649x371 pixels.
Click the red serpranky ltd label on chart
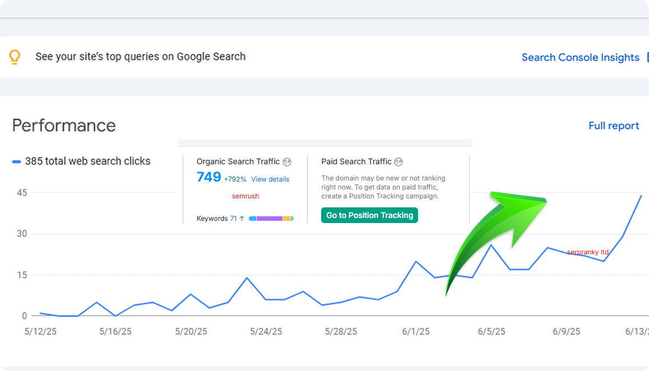coord(587,252)
